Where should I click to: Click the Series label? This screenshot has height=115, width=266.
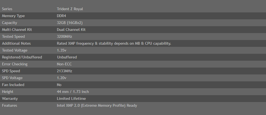pos(7,9)
